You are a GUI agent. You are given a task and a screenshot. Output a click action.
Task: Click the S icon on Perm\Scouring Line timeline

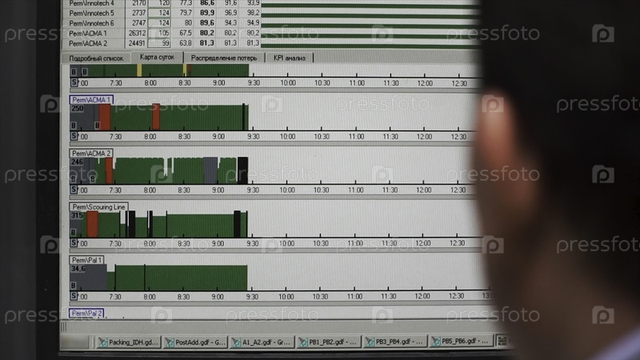pos(74,242)
